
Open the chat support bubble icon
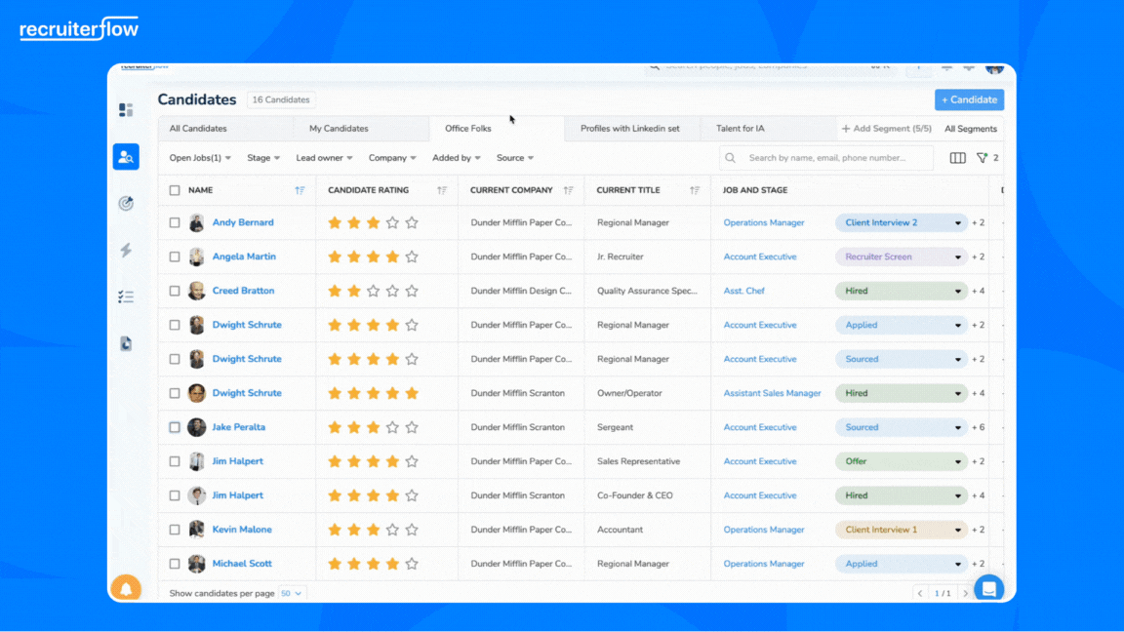click(988, 588)
